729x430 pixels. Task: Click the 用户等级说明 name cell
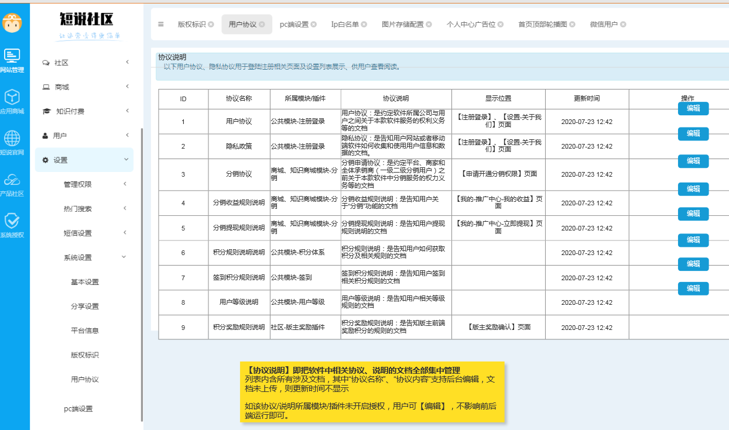pyautogui.click(x=239, y=302)
